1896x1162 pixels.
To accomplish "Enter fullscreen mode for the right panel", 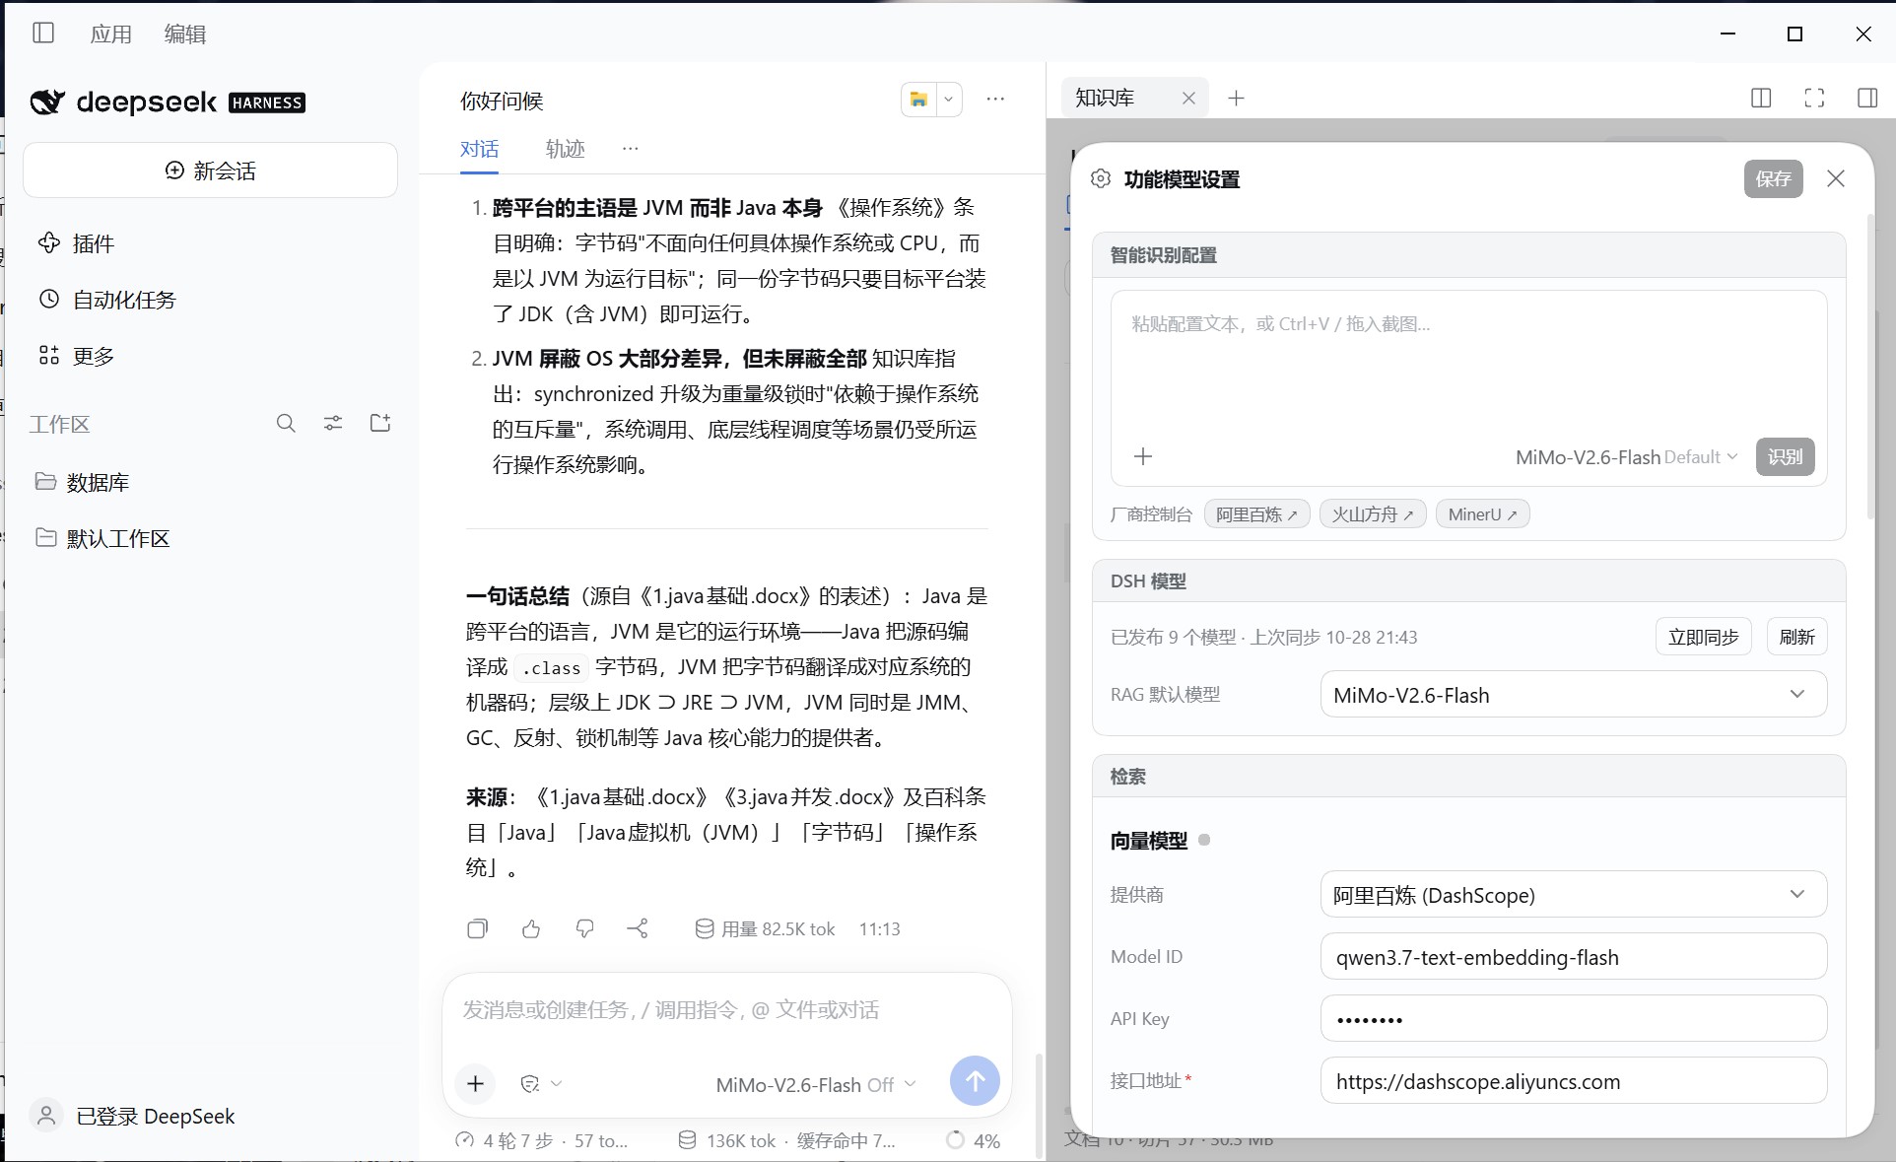I will tap(1814, 98).
